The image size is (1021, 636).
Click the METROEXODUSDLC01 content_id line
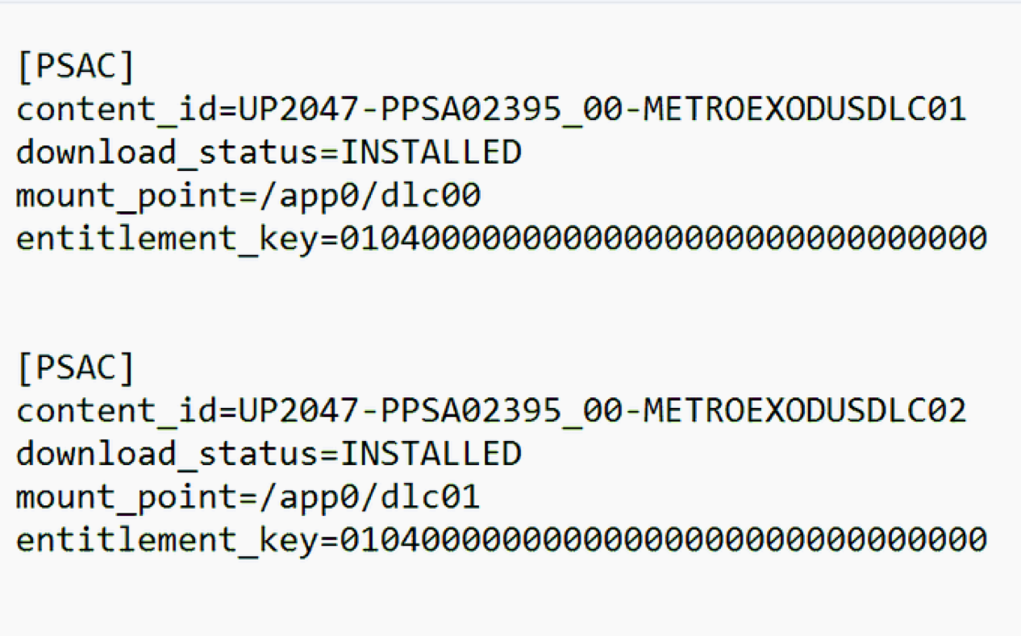pyautogui.click(x=491, y=110)
